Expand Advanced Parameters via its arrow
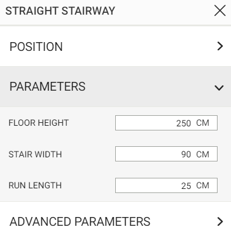The image size is (231, 241). pos(220,222)
